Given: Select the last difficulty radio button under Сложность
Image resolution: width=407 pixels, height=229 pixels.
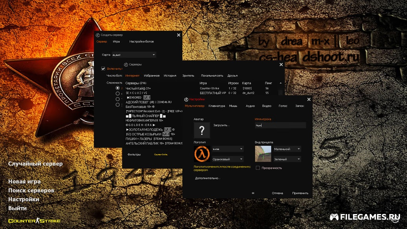Looking at the screenshot, I should pyautogui.click(x=118, y=105).
